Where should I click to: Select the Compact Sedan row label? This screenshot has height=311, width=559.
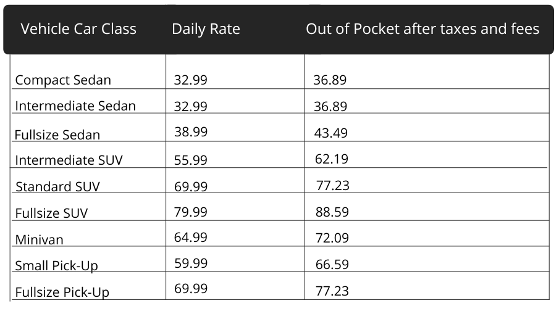(x=63, y=80)
